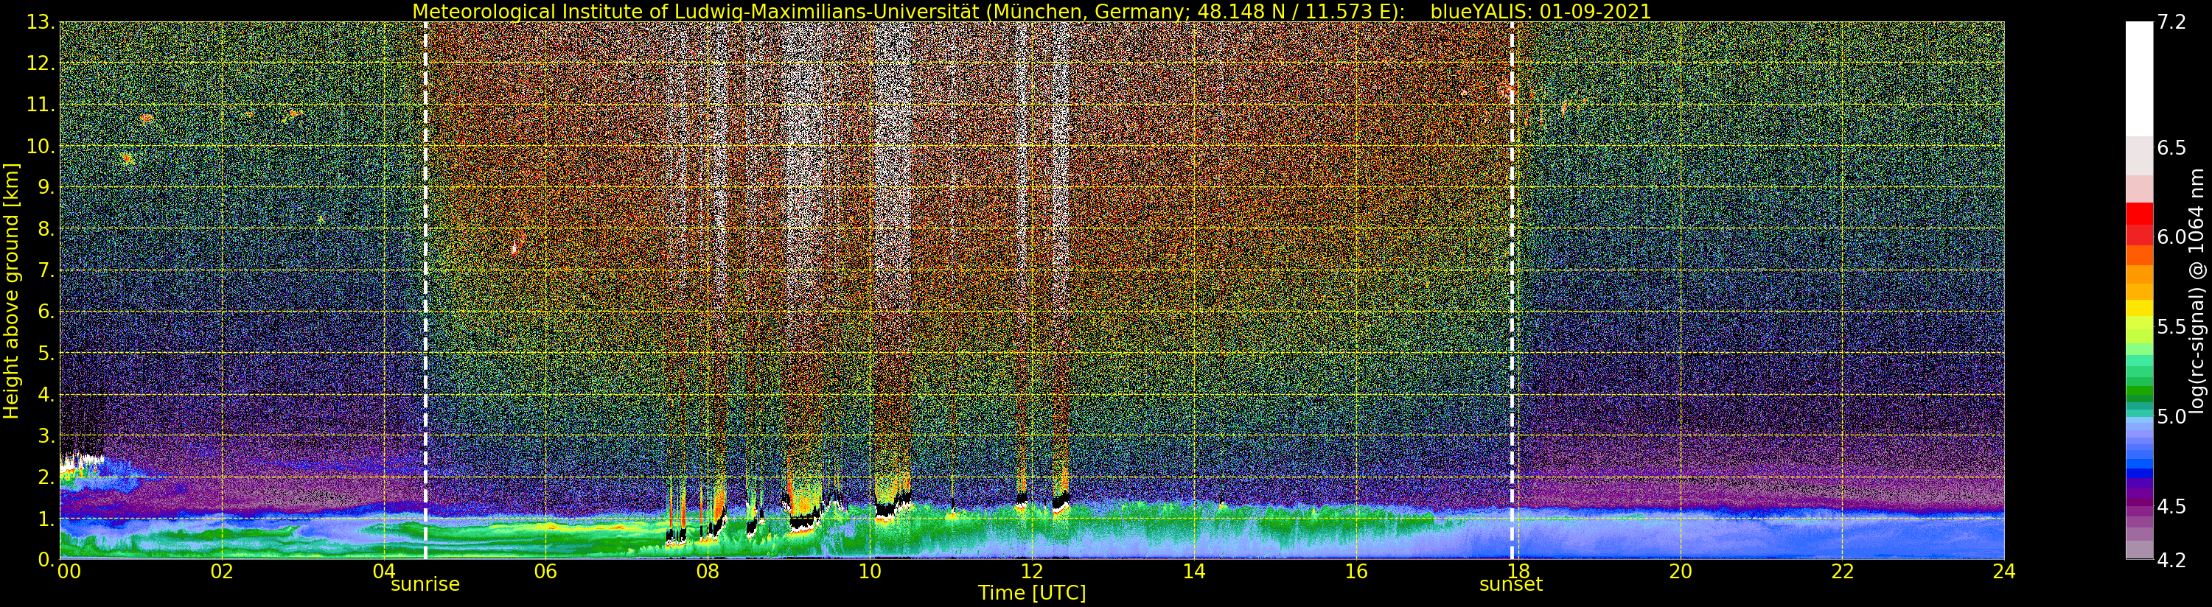This screenshot has height=607, width=2212.
Task: Click the 5.0 tick on the colorbar
Action: pyautogui.click(x=2171, y=417)
